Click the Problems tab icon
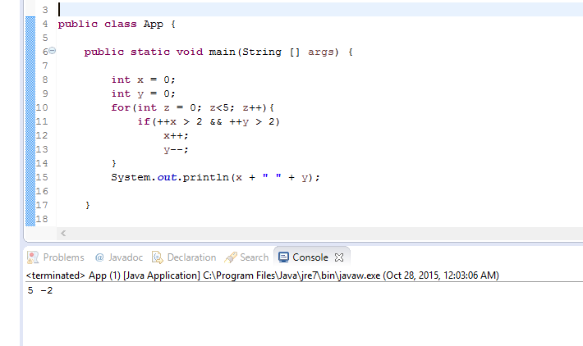This screenshot has width=583, height=346. point(34,257)
